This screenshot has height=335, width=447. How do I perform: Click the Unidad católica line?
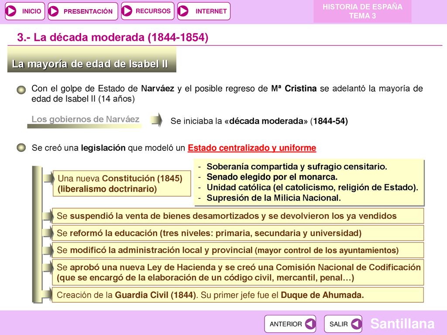[x=312, y=188]
